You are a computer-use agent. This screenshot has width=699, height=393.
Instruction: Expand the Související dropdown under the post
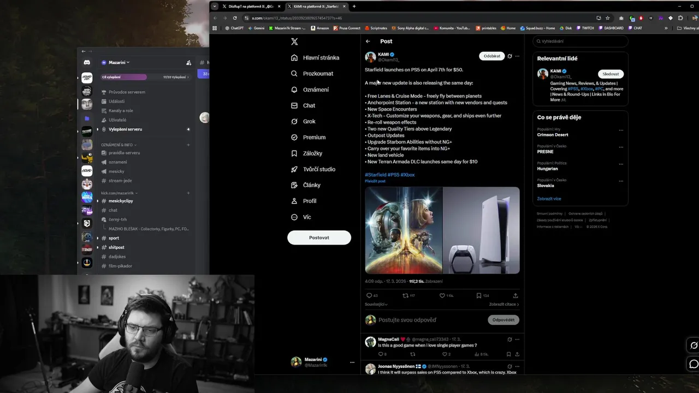(376, 304)
